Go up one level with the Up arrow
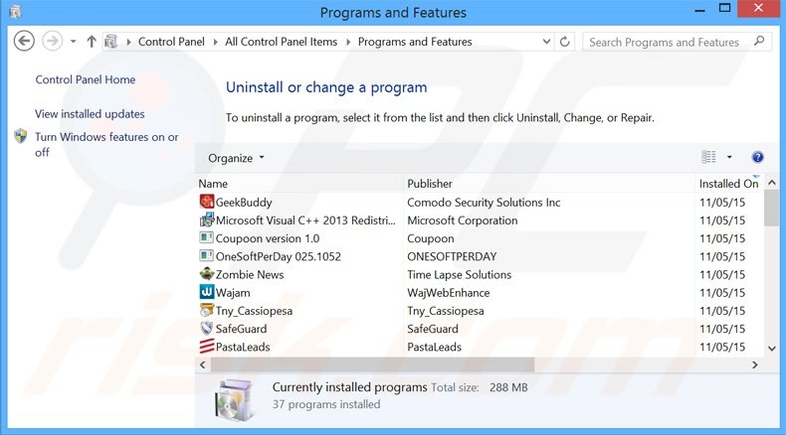Screen dimensions: 786x435 click(92, 42)
